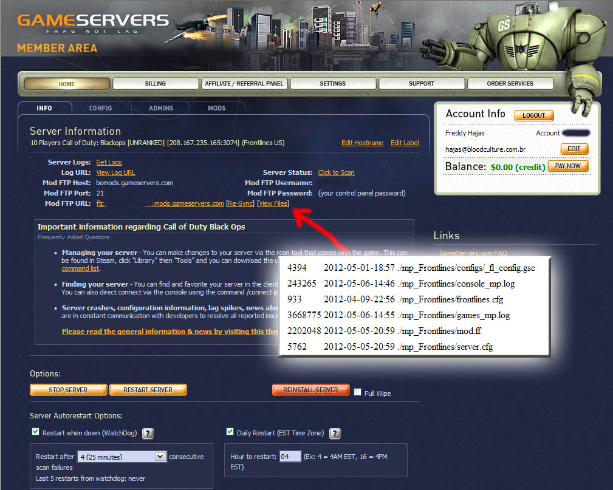The image size is (613, 490).
Task: Toggle Full Wipe checkbox
Action: click(357, 392)
